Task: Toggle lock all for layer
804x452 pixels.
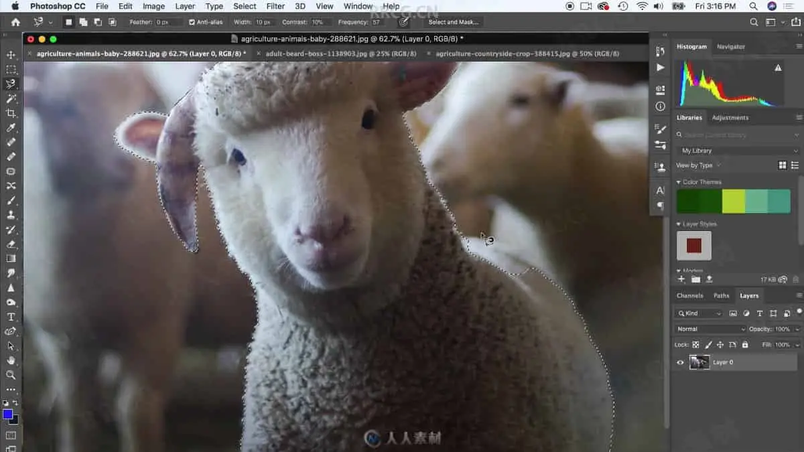Action: click(x=745, y=345)
